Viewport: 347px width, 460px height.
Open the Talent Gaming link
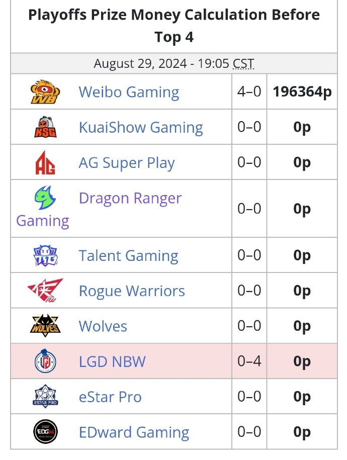[x=129, y=256]
